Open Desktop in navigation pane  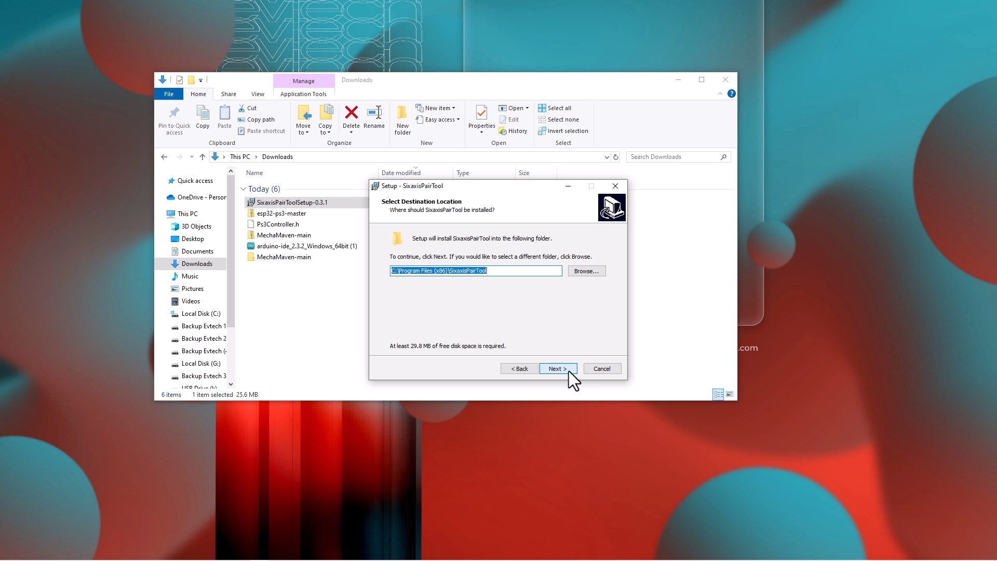(187, 239)
